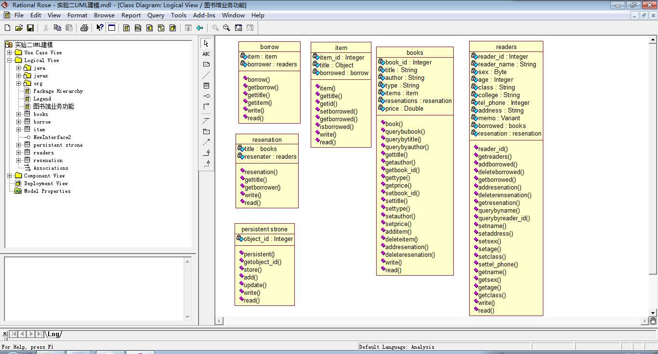The image size is (658, 354).
Task: Click operation querybyreader_id() in readers class
Action: click(x=504, y=218)
